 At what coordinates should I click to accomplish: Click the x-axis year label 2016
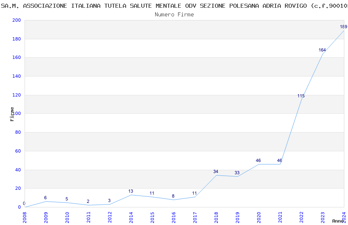click(174, 218)
